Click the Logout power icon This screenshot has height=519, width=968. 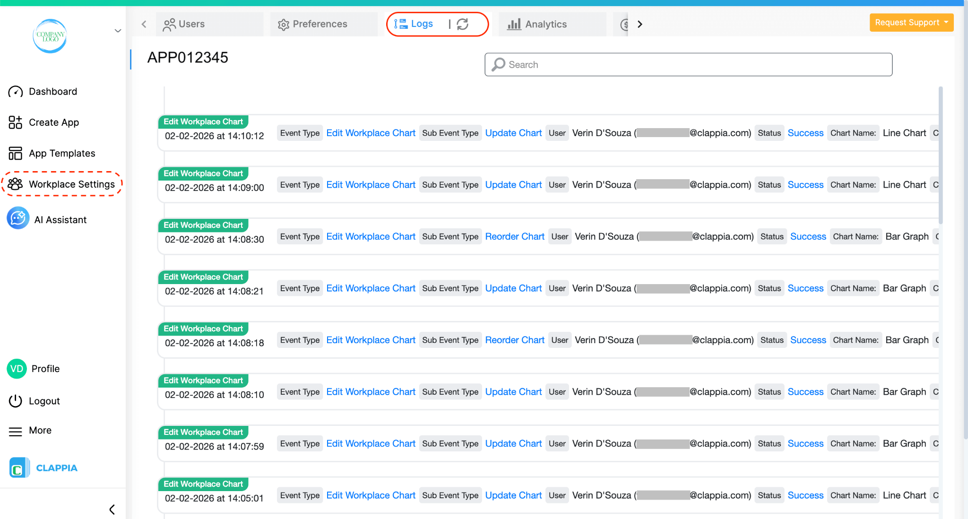(x=16, y=401)
